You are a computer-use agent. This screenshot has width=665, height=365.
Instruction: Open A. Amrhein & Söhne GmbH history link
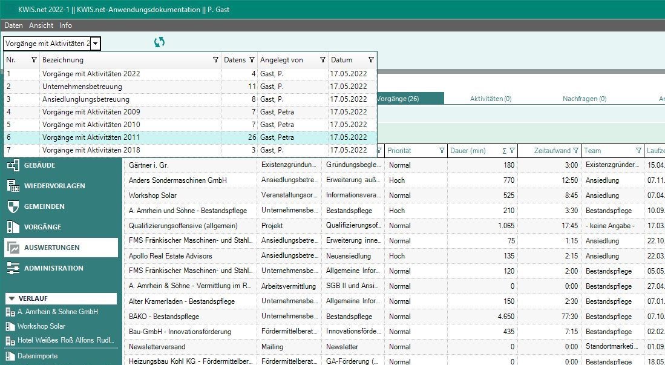pyautogui.click(x=57, y=312)
